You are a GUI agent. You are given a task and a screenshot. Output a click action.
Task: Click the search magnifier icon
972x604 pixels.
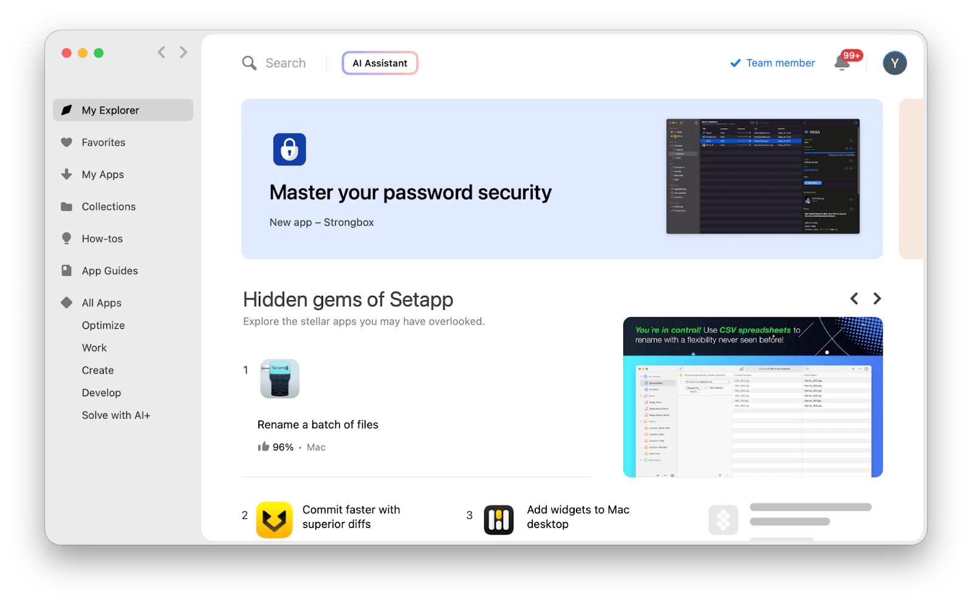pos(248,63)
